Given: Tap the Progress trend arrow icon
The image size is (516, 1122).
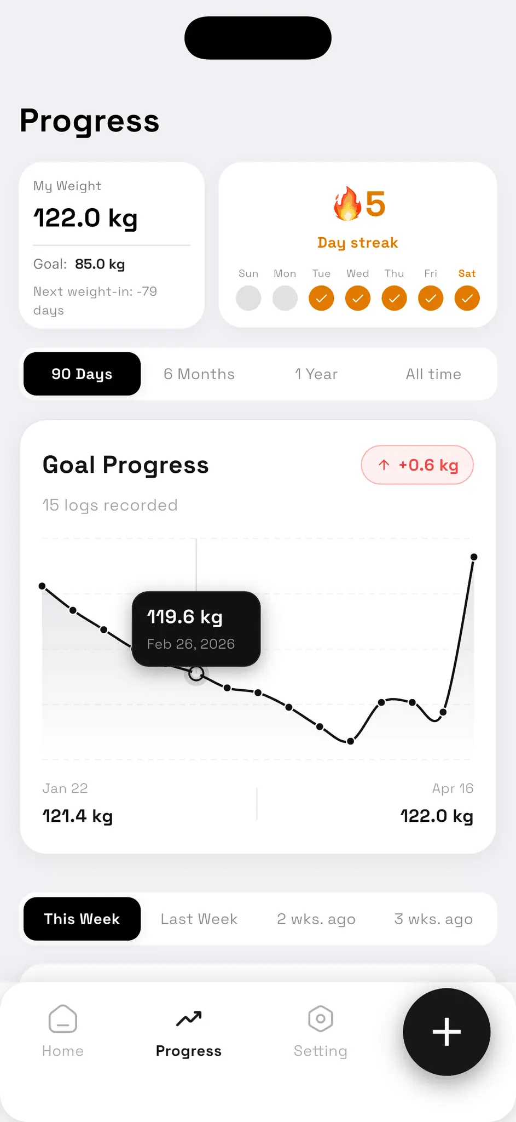Looking at the screenshot, I should click(189, 1019).
